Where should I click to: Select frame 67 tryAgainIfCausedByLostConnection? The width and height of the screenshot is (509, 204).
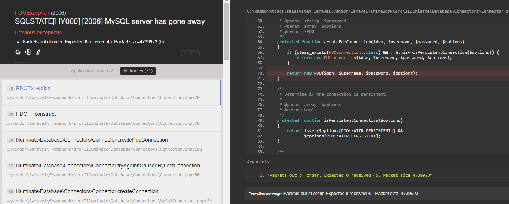pyautogui.click(x=108, y=166)
